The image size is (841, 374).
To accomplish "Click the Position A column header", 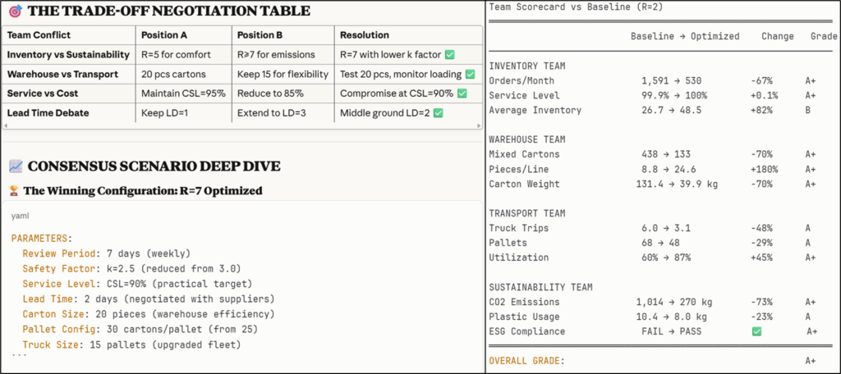I will 163,35.
